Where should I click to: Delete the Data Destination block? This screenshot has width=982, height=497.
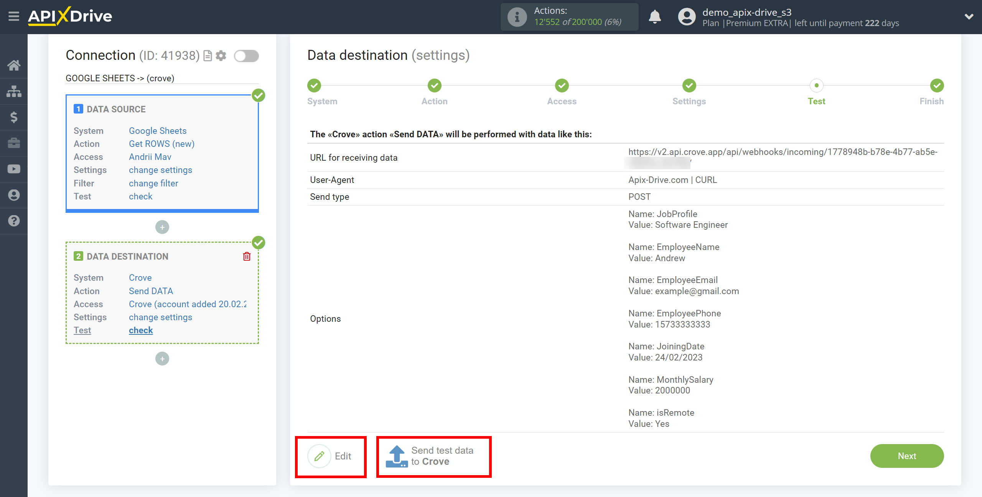pyautogui.click(x=247, y=256)
